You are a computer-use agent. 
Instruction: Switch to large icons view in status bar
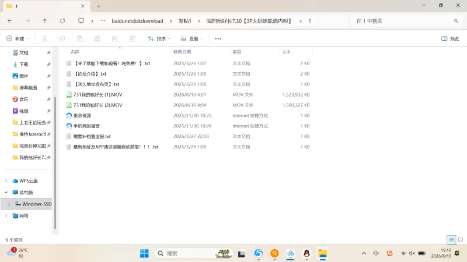coord(461,240)
